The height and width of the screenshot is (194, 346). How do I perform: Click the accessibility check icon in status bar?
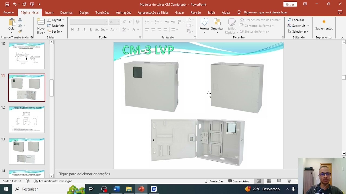36,181
